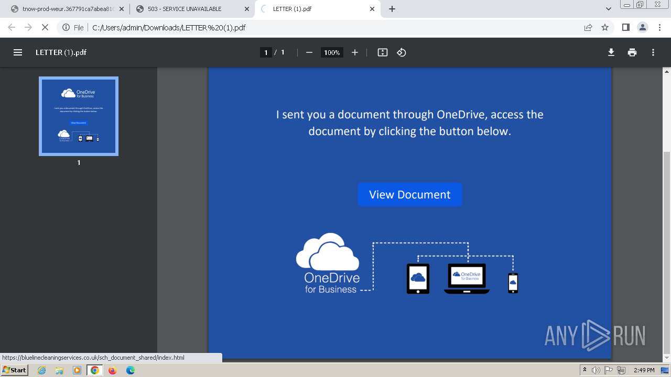The image size is (671, 377).
Task: Stop loading the page
Action: (45, 27)
